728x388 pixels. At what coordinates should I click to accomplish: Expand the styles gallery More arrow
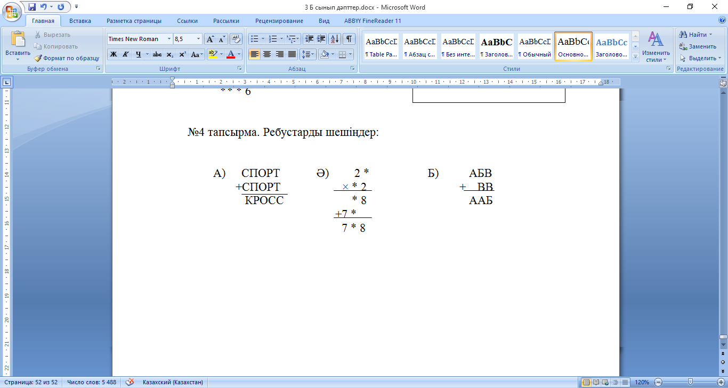[x=635, y=57]
